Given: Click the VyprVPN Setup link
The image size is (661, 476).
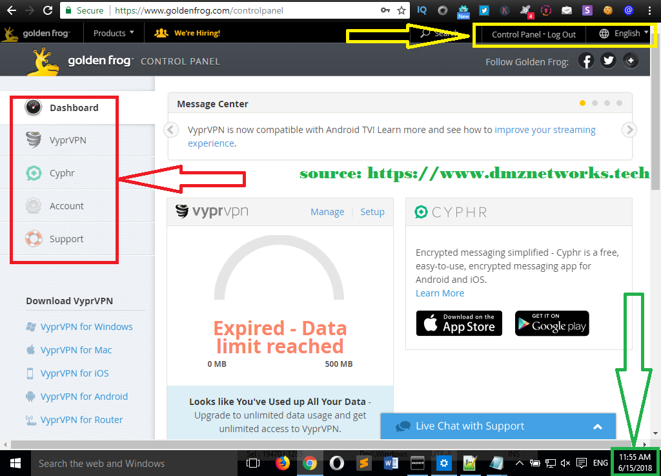Looking at the screenshot, I should click(x=372, y=212).
